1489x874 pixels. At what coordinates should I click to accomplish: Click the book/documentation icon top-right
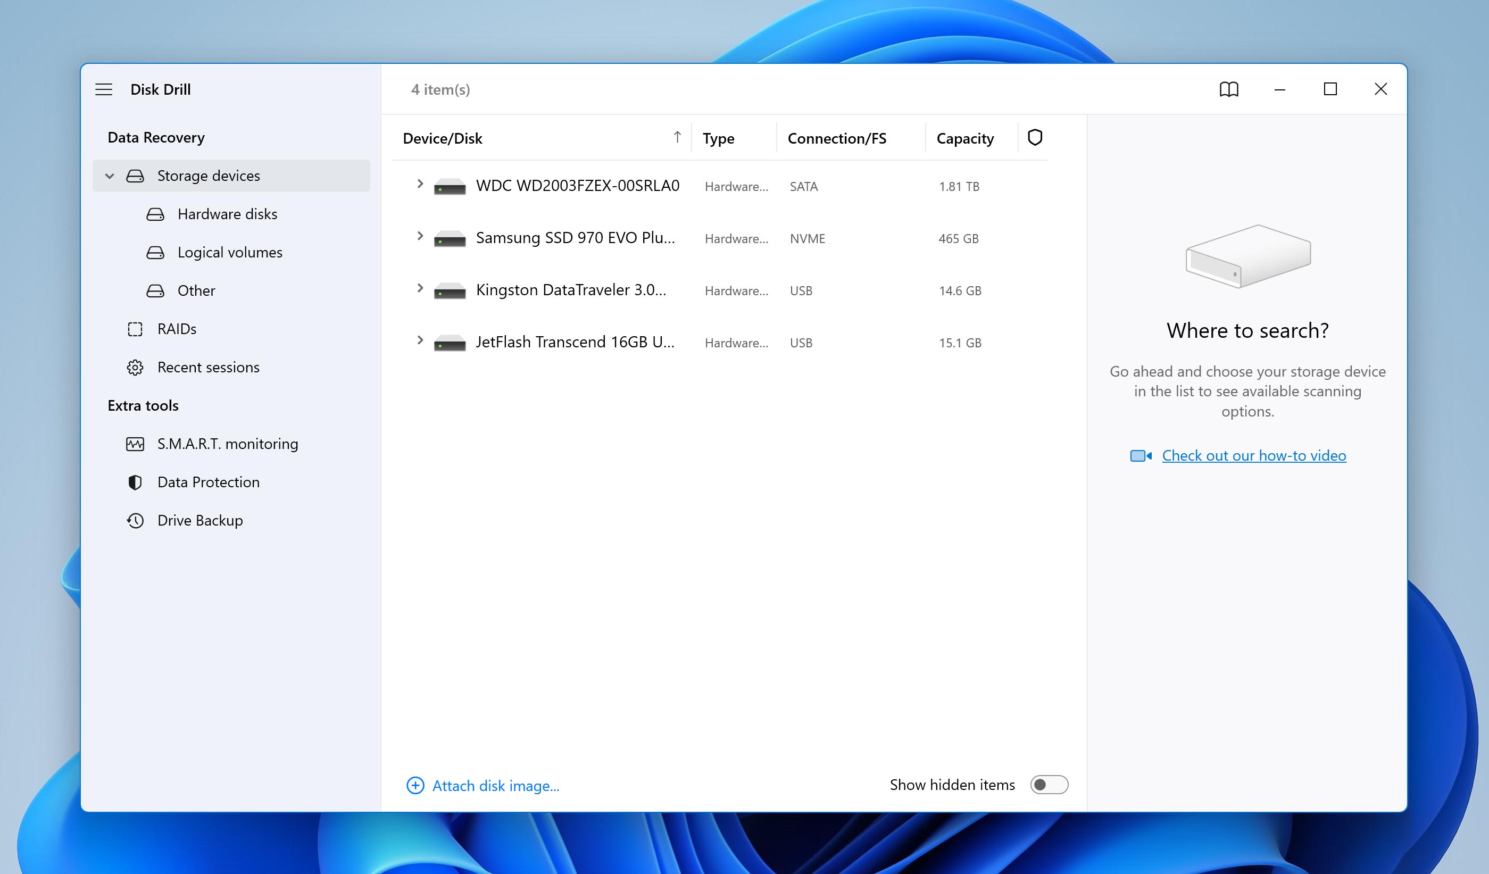point(1230,88)
